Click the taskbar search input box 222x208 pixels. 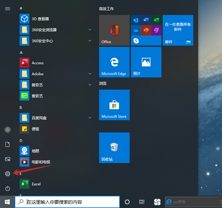(67, 202)
